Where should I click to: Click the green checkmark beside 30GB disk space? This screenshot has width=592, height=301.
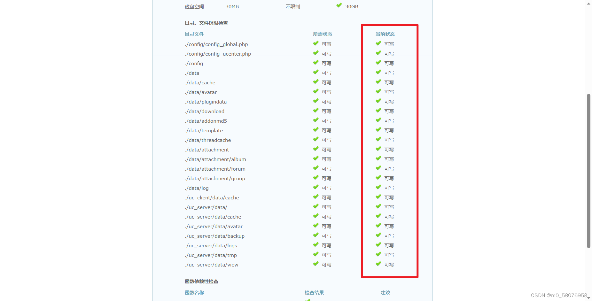339,5
